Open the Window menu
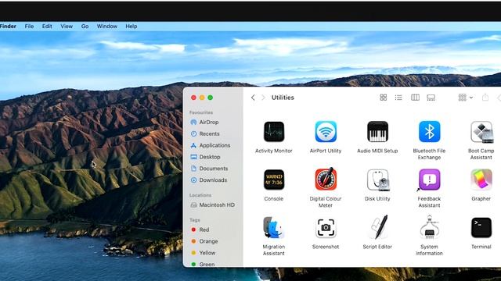The width and height of the screenshot is (501, 281). (x=107, y=26)
